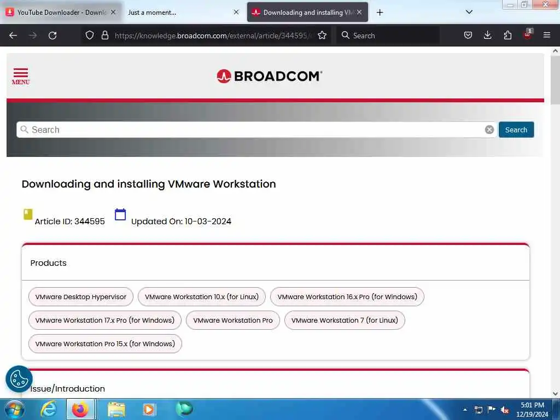Open the Broadcom red MENU button
The width and height of the screenshot is (560, 420).
[21, 76]
